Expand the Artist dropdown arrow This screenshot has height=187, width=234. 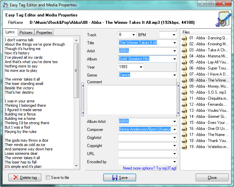click(174, 51)
